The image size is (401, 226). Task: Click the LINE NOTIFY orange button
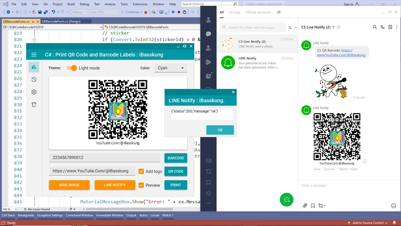115,185
